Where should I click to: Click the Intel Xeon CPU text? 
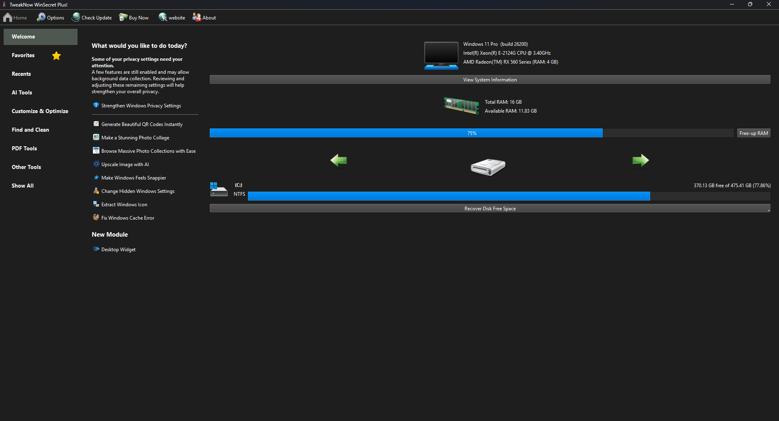[x=507, y=53]
